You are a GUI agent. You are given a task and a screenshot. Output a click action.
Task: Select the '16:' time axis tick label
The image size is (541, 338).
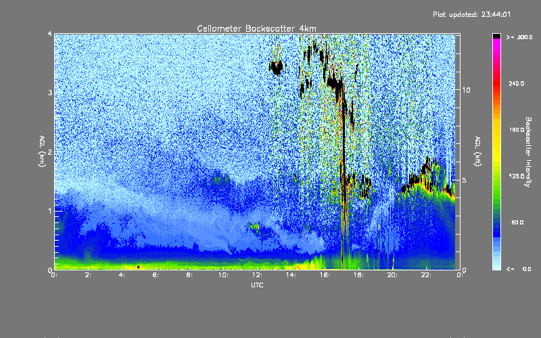[325, 275]
